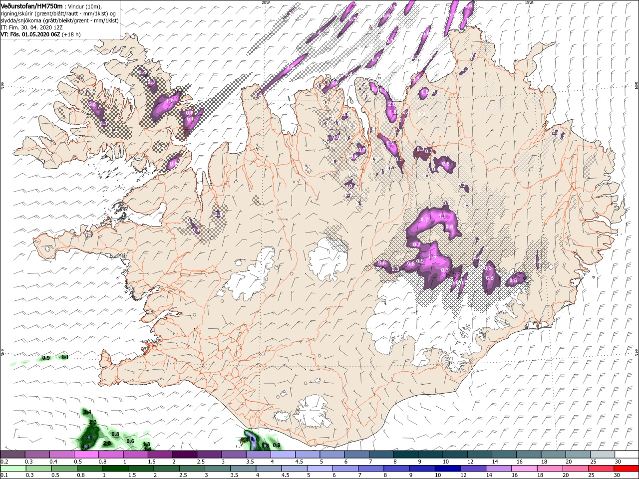Click the 'rigning/skúrir' legend description line
Image resolution: width=639 pixels, height=479 pixels.
coord(58,13)
